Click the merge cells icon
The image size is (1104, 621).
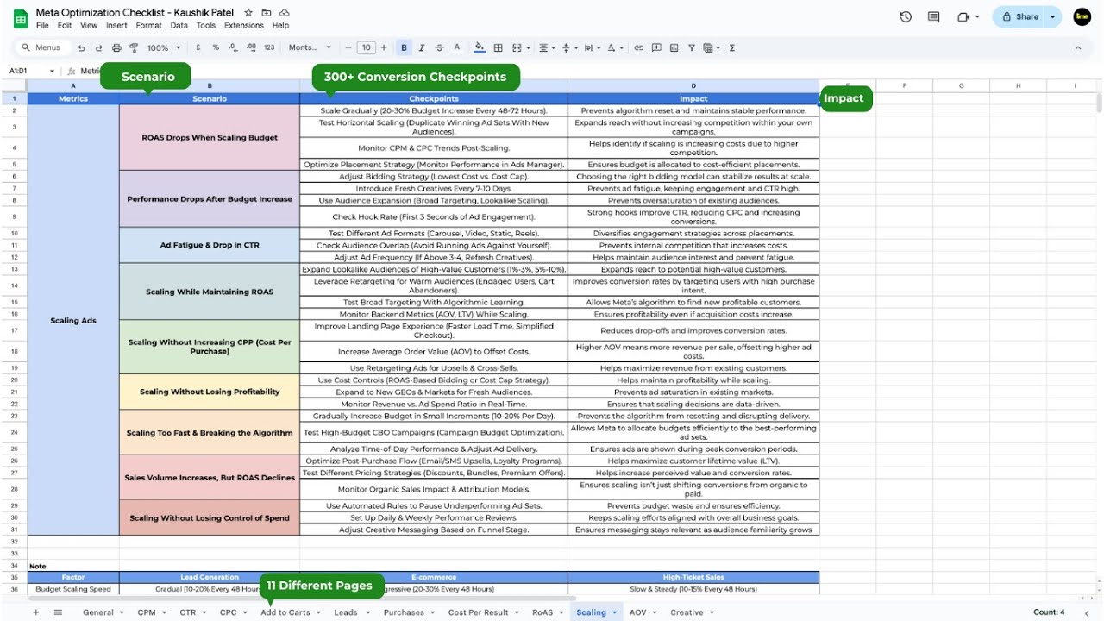click(516, 48)
